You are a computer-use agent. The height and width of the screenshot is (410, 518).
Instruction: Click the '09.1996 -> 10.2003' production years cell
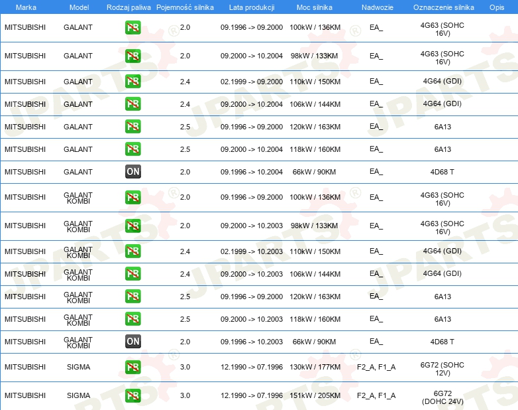click(252, 342)
